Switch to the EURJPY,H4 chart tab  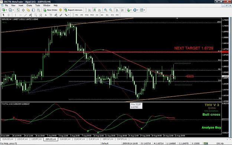[94, 139]
